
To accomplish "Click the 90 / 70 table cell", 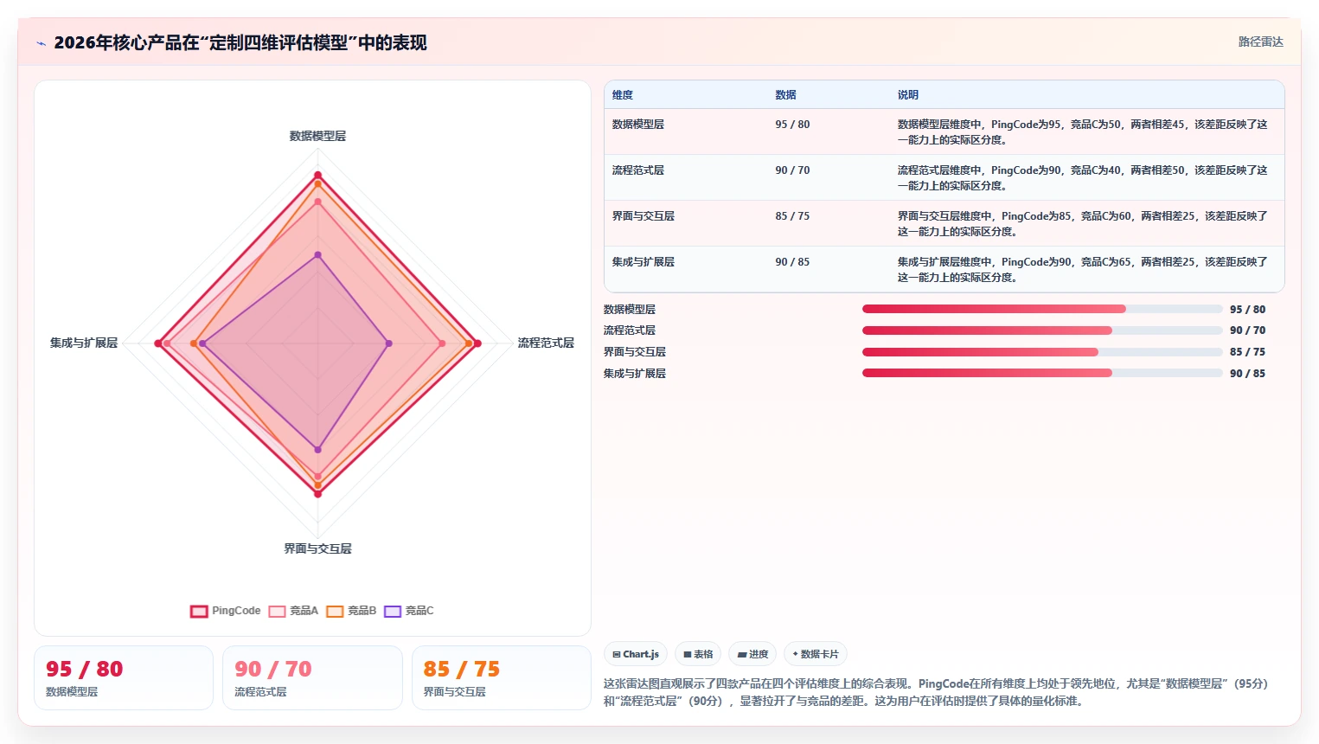I will pyautogui.click(x=792, y=170).
